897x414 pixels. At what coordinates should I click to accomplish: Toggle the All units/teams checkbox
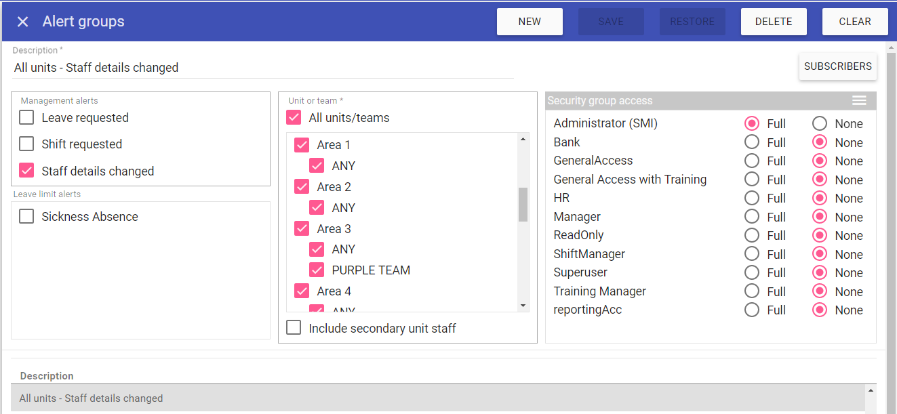pos(294,118)
